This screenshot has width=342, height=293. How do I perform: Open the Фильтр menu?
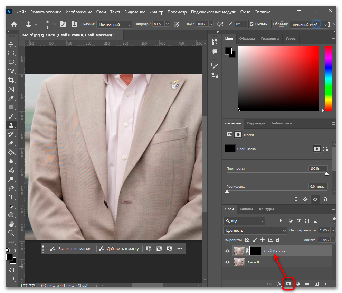pyautogui.click(x=156, y=12)
